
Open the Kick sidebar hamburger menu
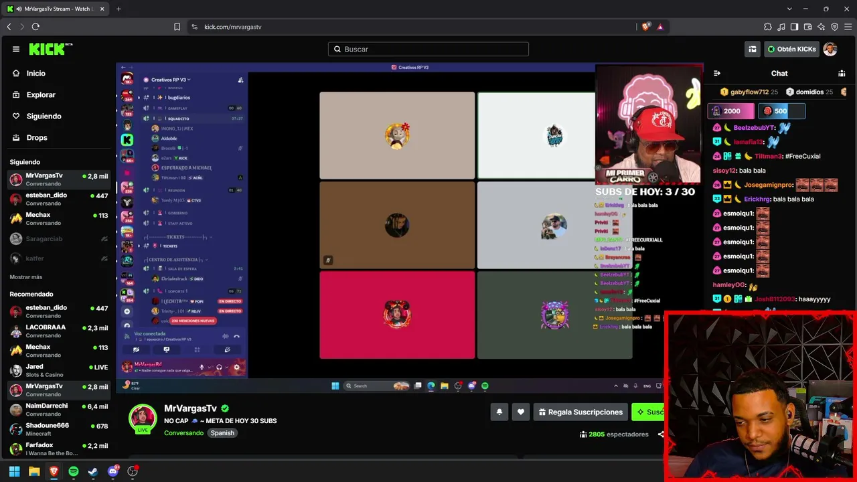(x=16, y=49)
